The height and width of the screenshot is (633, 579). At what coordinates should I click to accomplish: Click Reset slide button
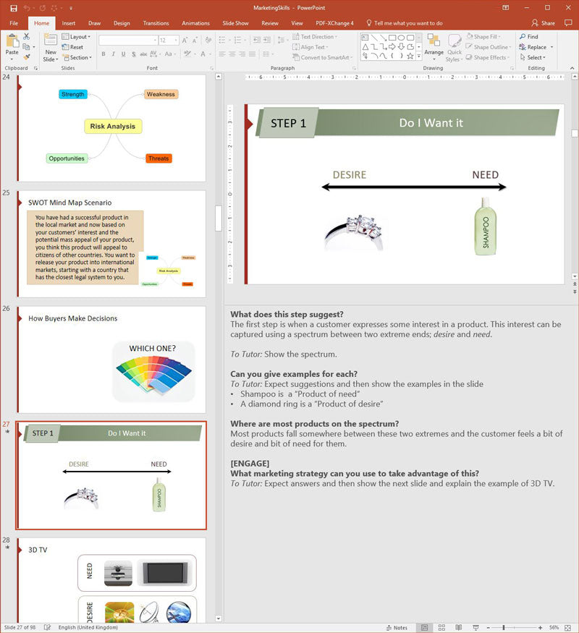coord(72,47)
